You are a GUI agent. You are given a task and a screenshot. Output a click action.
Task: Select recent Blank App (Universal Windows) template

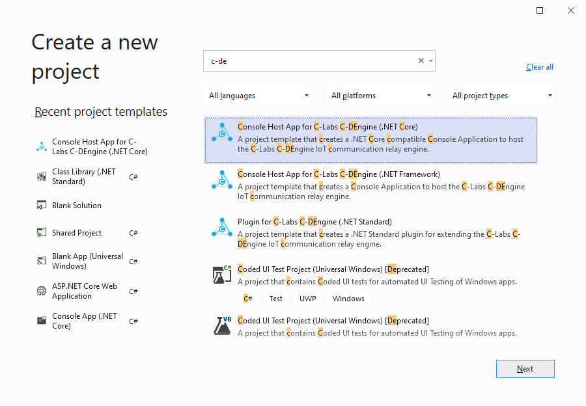(x=90, y=261)
